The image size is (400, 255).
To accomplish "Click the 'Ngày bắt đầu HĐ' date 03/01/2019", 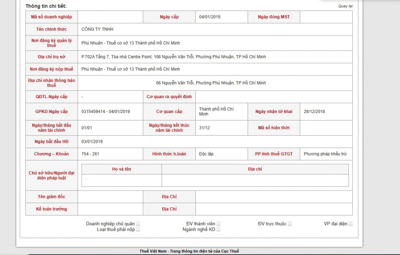I will point(92,142).
